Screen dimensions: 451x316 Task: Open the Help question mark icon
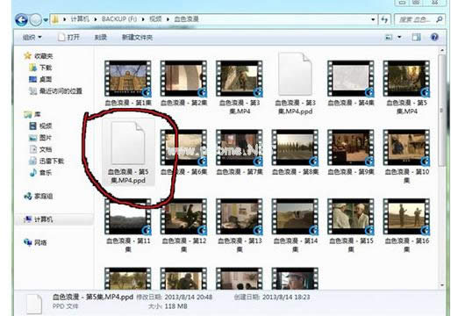tap(434, 37)
